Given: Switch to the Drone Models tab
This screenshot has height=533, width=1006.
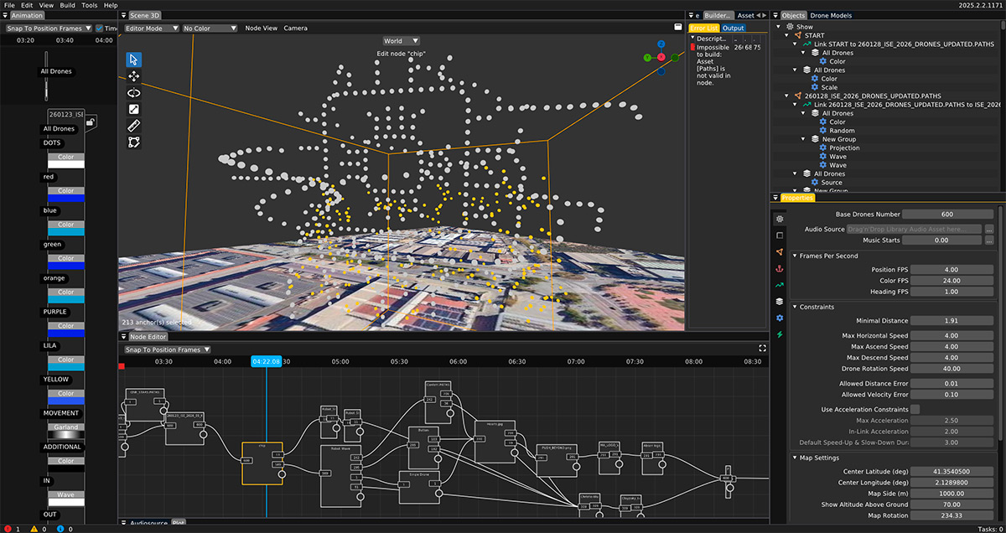Looking at the screenshot, I should (830, 15).
